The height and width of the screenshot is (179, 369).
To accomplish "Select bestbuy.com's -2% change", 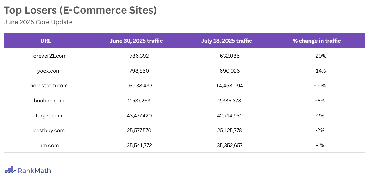I will (320, 130).
